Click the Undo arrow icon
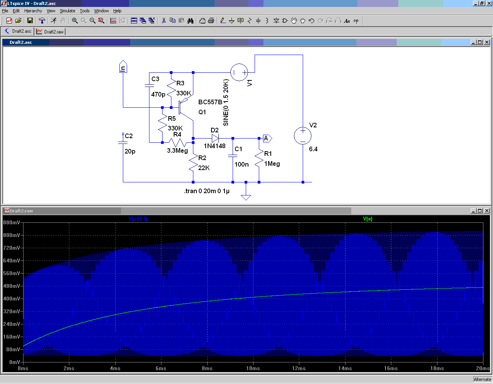The width and height of the screenshot is (493, 384). point(311,21)
